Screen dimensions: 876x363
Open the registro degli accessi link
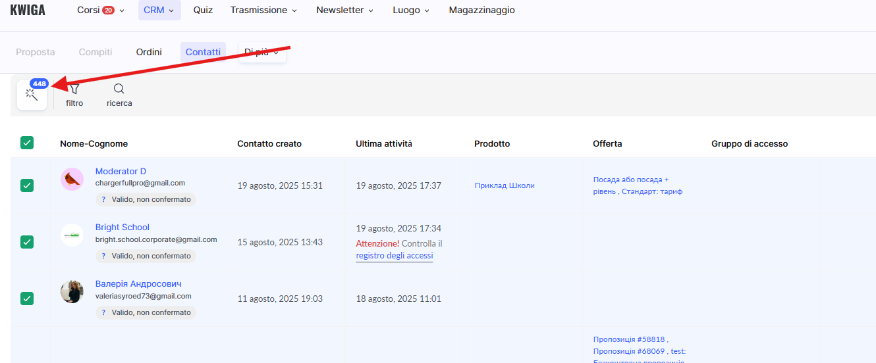click(394, 256)
